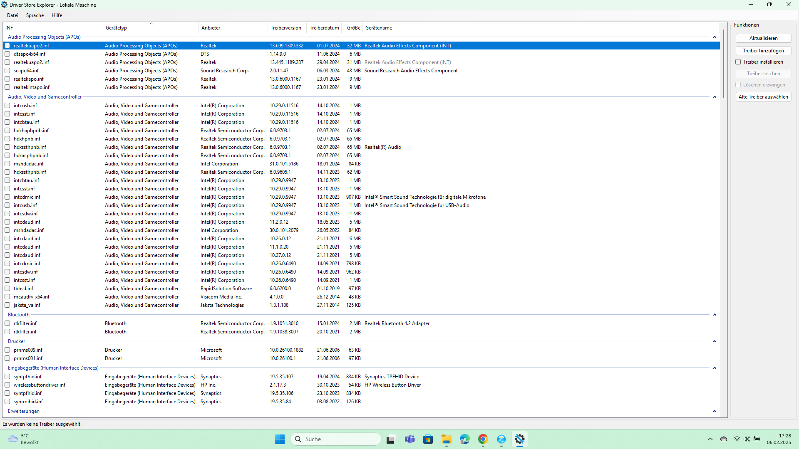Show hidden system tray icons
The width and height of the screenshot is (799, 449).
pos(710,439)
